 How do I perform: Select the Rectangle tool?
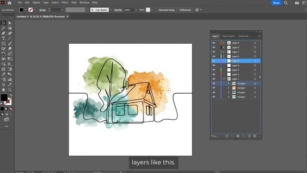click(3, 44)
